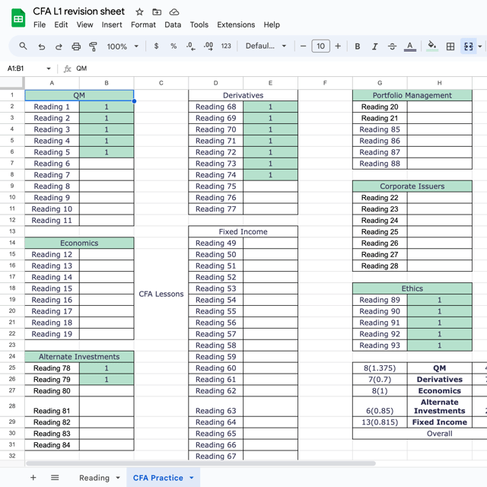Redo the last action
Screen dimensions: 487x487
click(x=59, y=46)
